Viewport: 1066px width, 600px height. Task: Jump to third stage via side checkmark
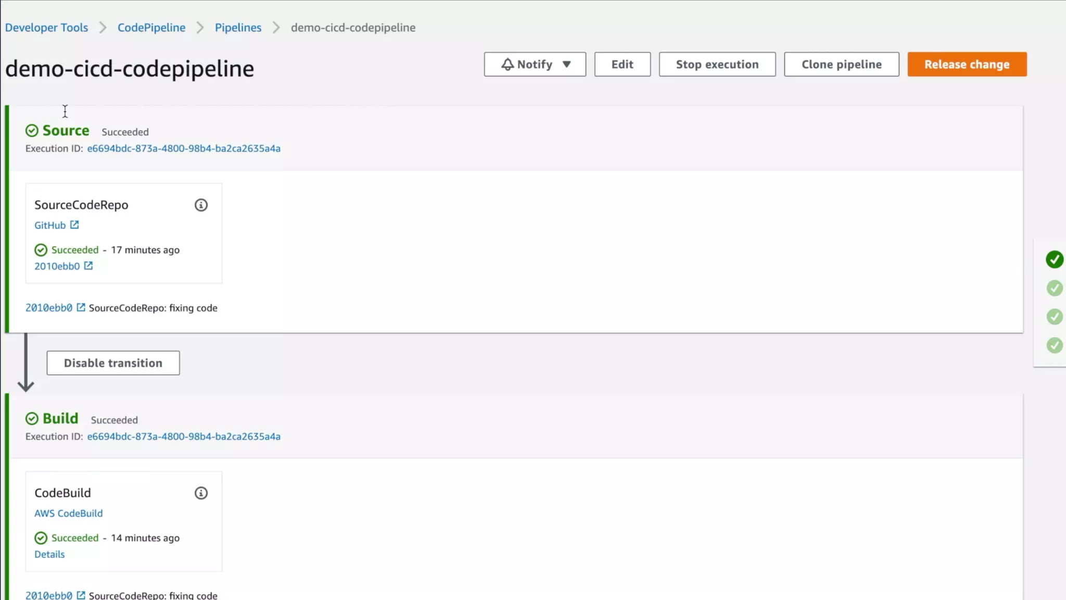point(1055,316)
